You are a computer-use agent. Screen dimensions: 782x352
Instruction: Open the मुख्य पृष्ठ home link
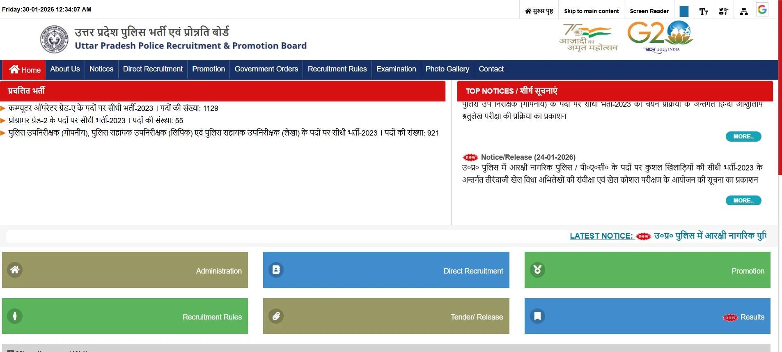[x=539, y=11]
